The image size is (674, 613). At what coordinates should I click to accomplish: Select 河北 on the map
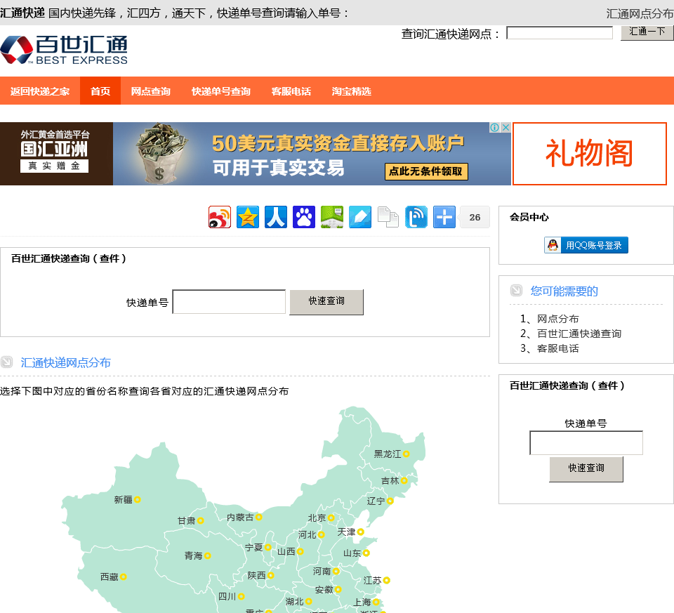tap(311, 535)
